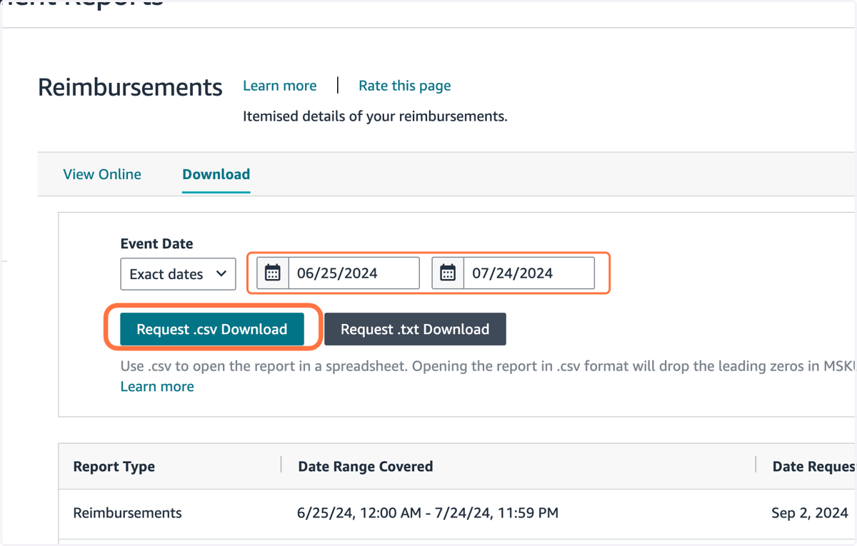The height and width of the screenshot is (546, 857).
Task: Click the Request .csv Download button
Action: [212, 329]
